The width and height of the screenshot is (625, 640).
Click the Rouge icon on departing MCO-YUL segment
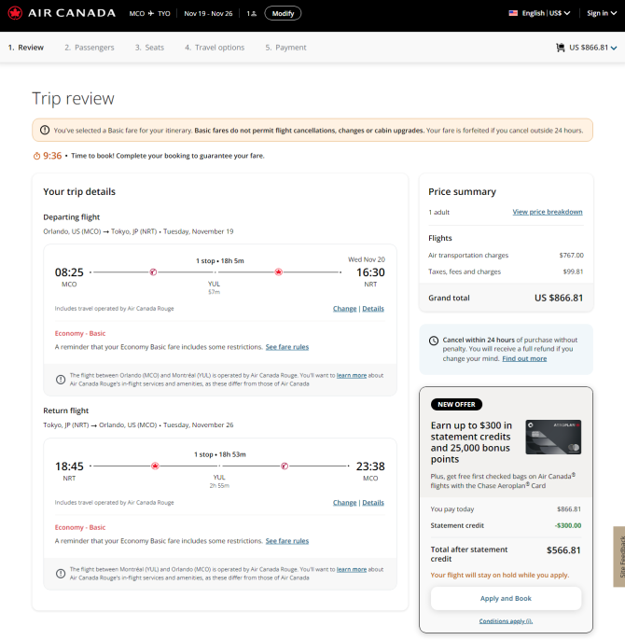[x=153, y=271]
